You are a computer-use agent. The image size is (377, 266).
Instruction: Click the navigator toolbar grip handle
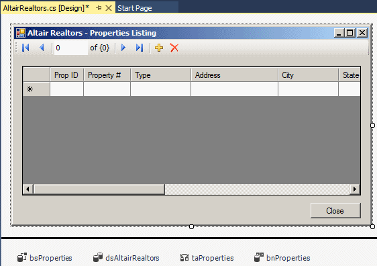point(16,48)
